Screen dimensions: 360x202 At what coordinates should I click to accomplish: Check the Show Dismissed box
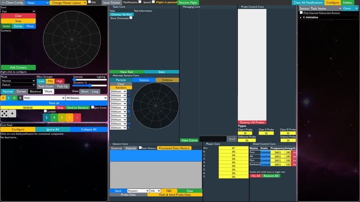pyautogui.click(x=131, y=18)
